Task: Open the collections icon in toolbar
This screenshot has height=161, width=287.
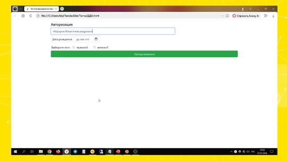Action: (x=266, y=16)
